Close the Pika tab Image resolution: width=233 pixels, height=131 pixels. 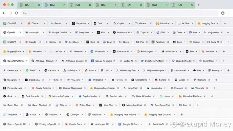[x=203, y=70]
